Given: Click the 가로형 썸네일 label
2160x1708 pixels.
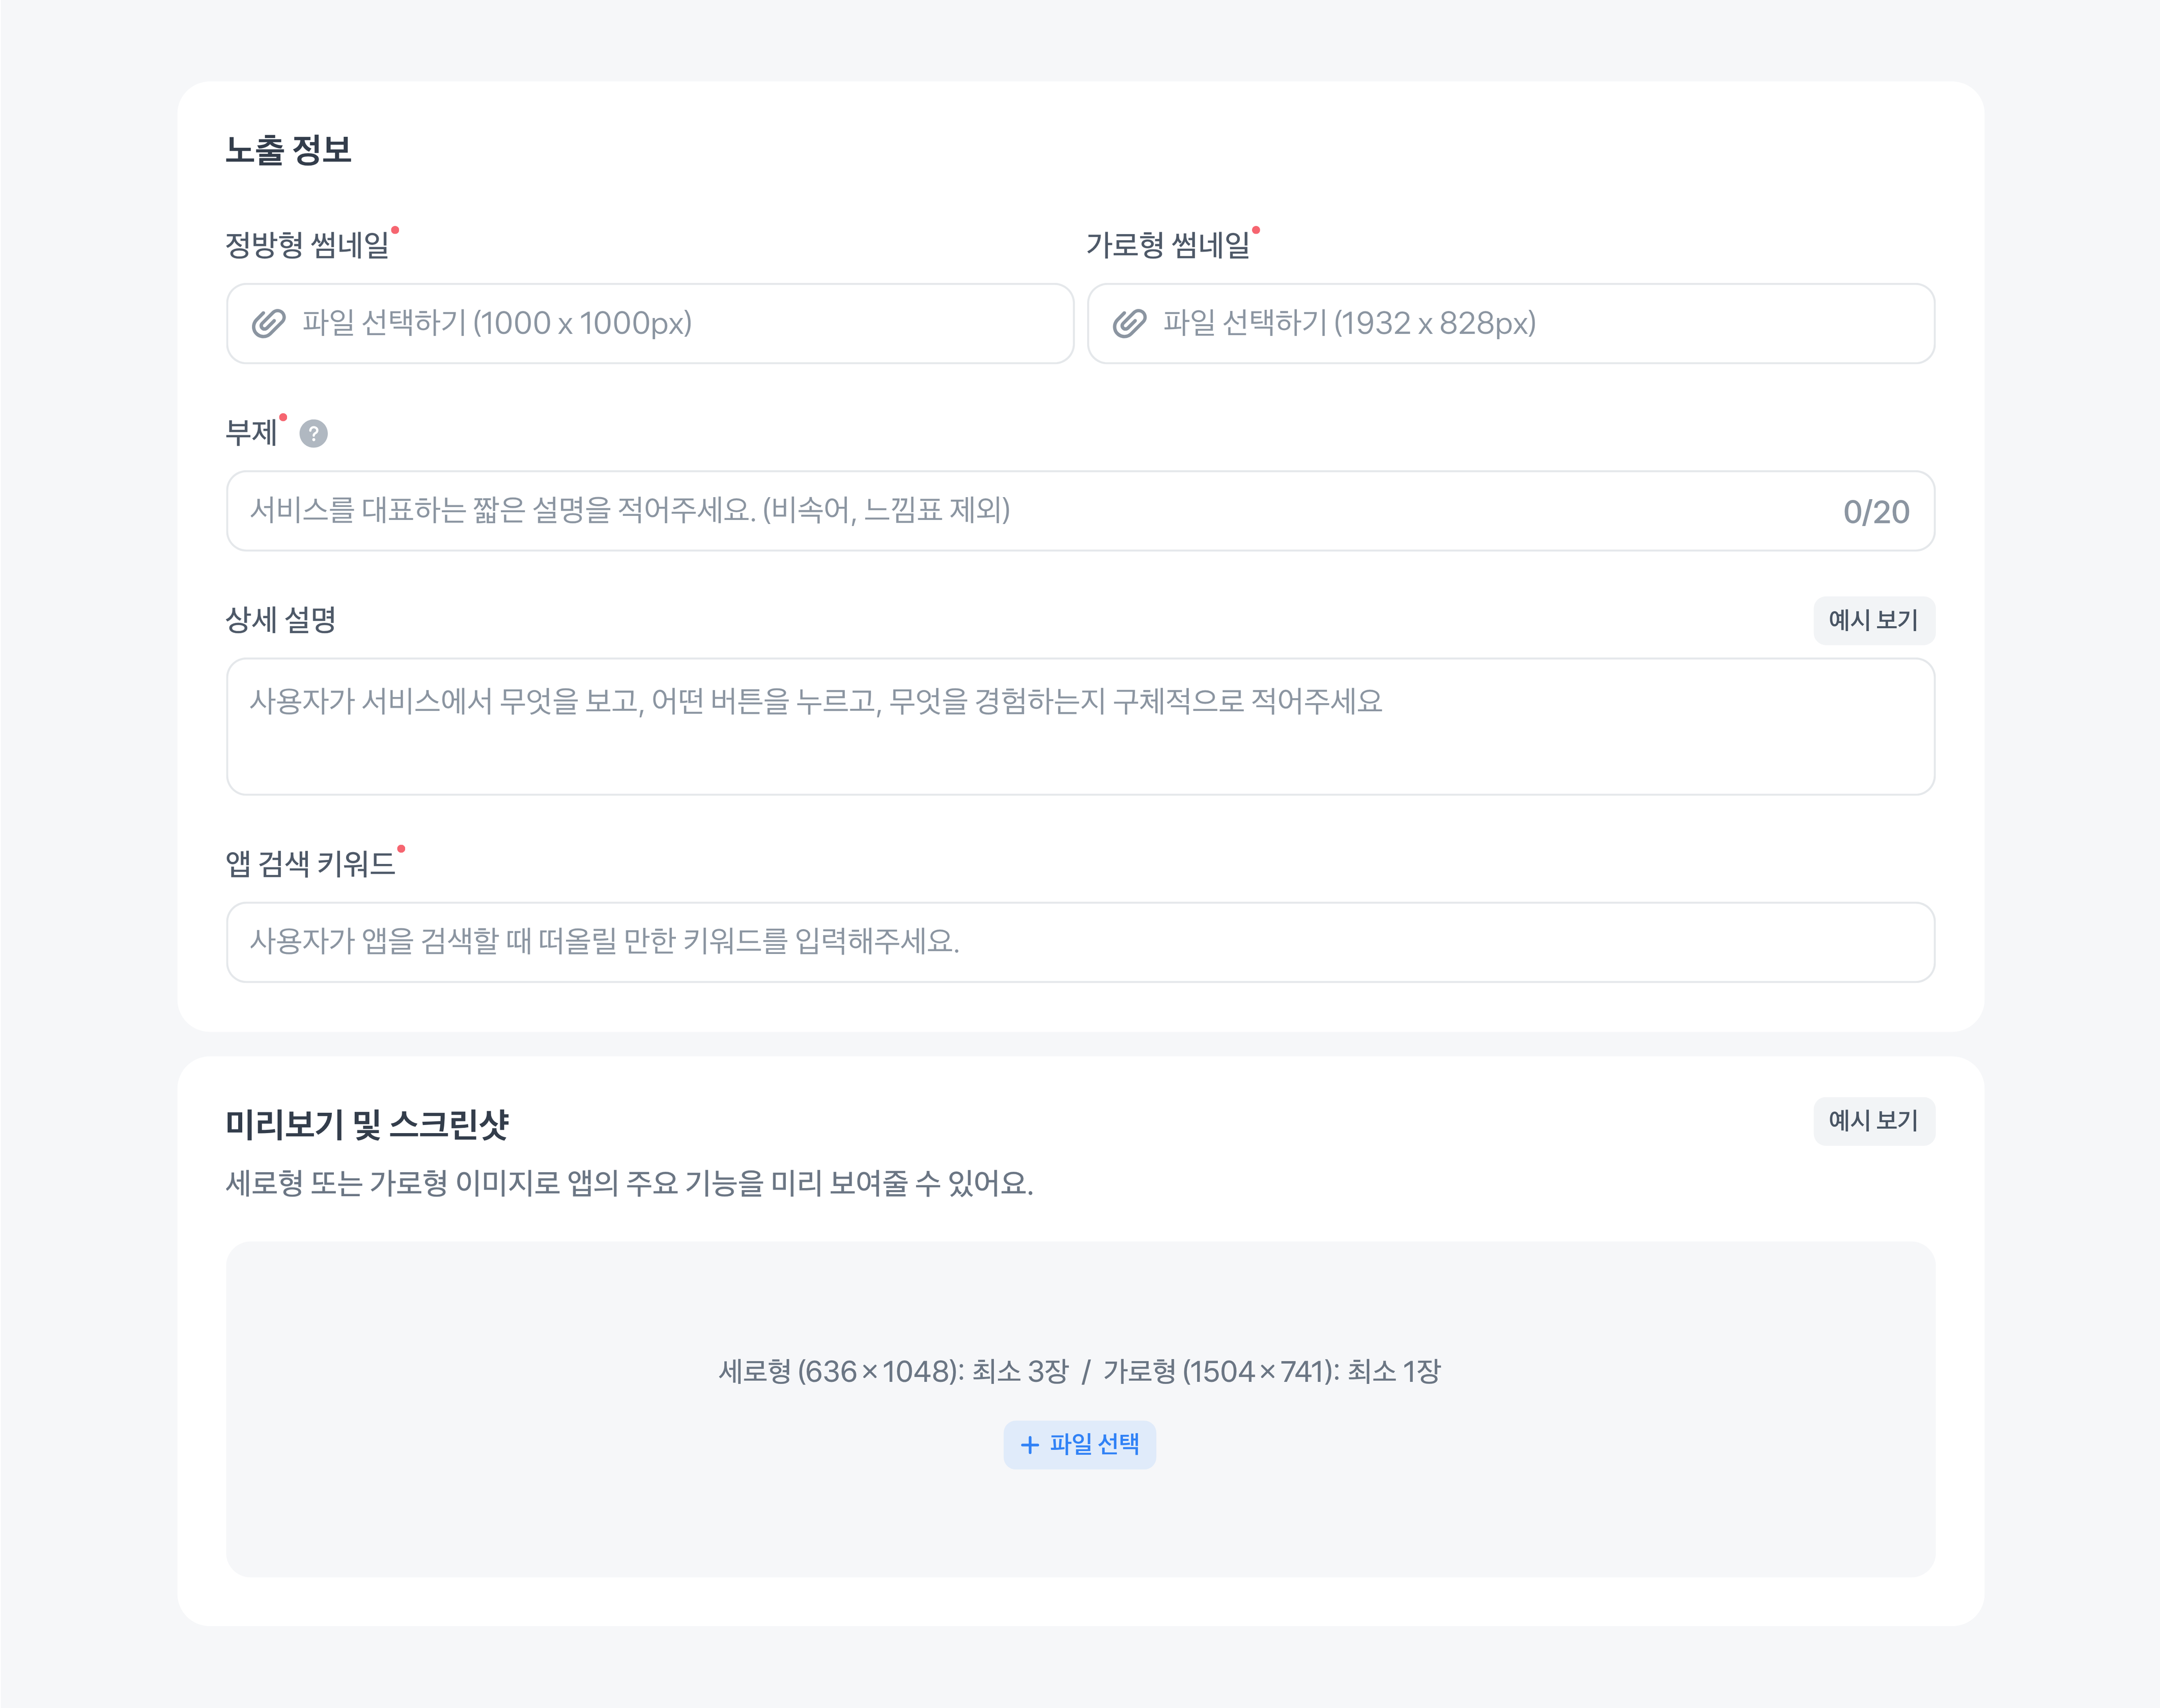Looking at the screenshot, I should 1168,245.
